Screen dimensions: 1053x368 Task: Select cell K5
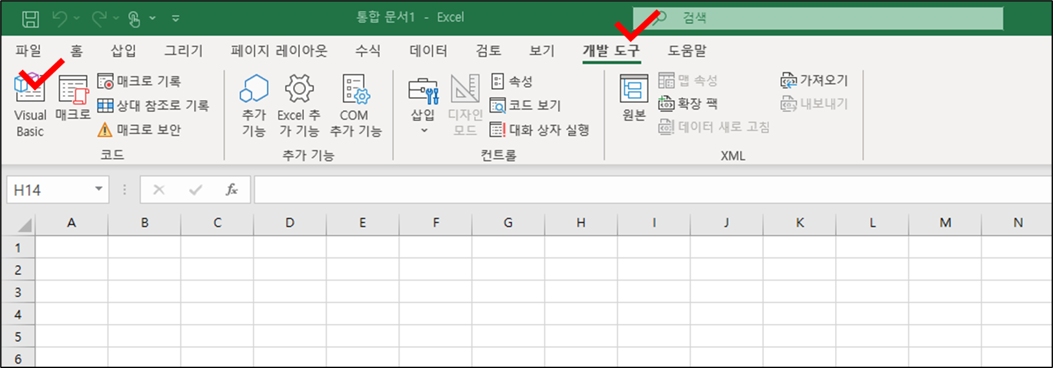pyautogui.click(x=799, y=336)
